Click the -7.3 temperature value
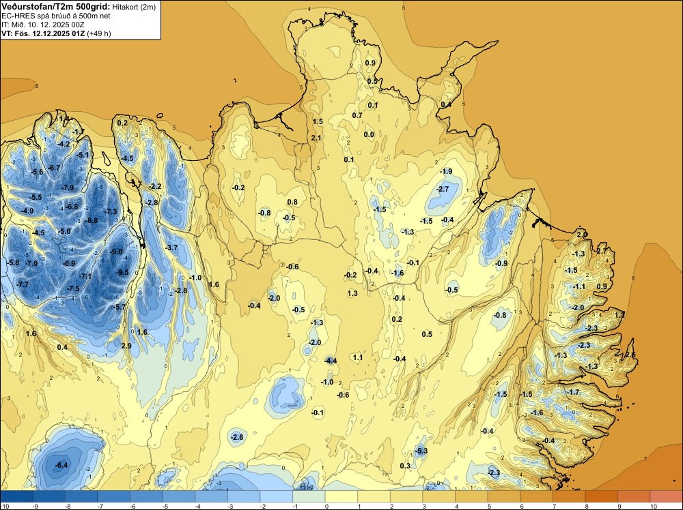 (x=111, y=211)
